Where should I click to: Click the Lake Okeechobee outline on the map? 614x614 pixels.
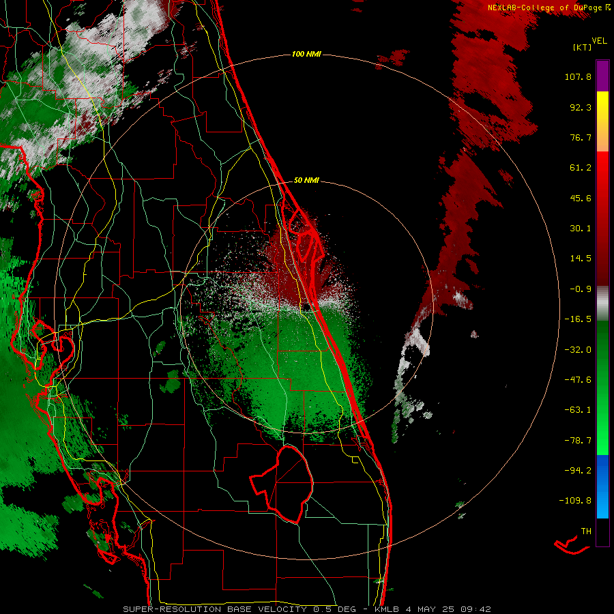[282, 484]
